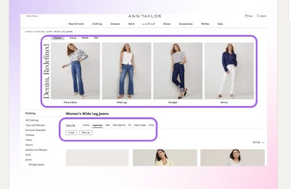Select Jackets and Blazers in sidebar
The width and height of the screenshot is (291, 189).
click(36, 150)
